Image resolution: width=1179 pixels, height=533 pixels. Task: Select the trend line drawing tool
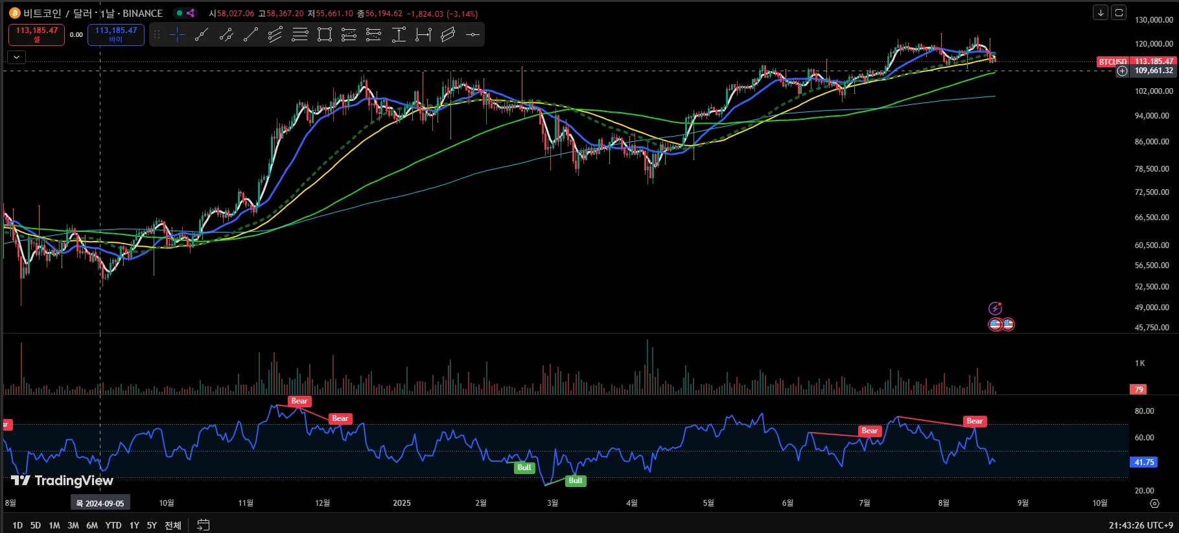(202, 35)
